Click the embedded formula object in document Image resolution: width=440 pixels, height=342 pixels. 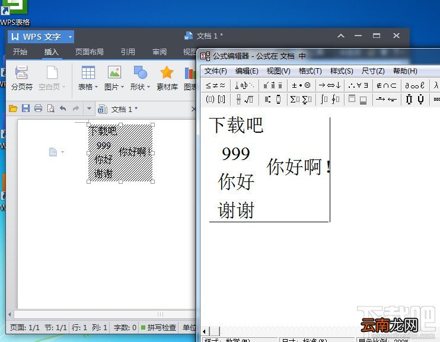[x=120, y=153]
